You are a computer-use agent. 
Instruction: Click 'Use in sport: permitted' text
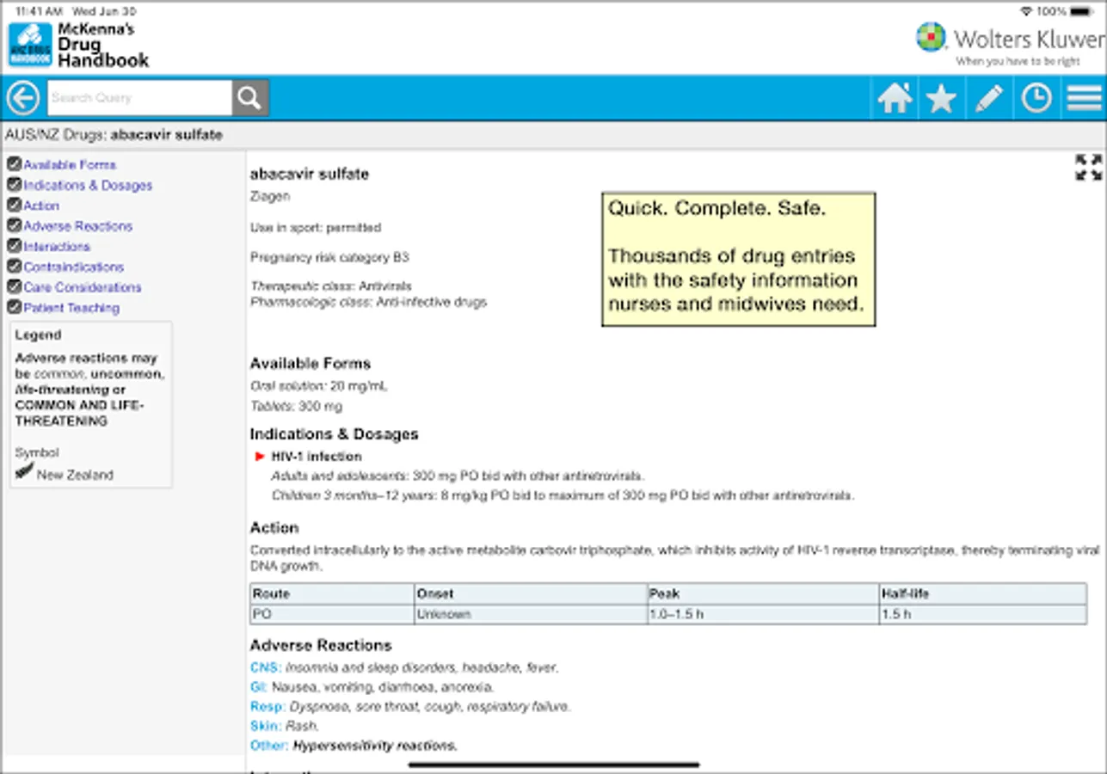pos(316,228)
